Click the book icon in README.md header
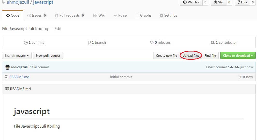 point(7,89)
